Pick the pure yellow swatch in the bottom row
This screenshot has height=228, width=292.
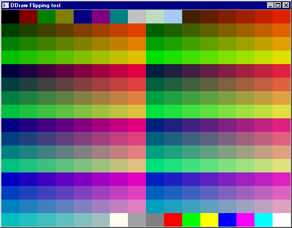pos(209,220)
